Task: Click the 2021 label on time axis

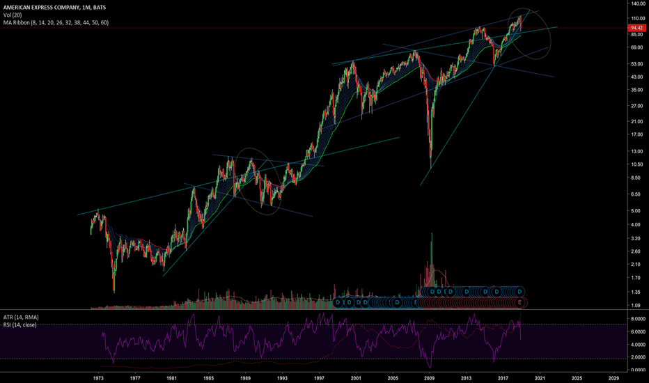Action: click(x=540, y=378)
